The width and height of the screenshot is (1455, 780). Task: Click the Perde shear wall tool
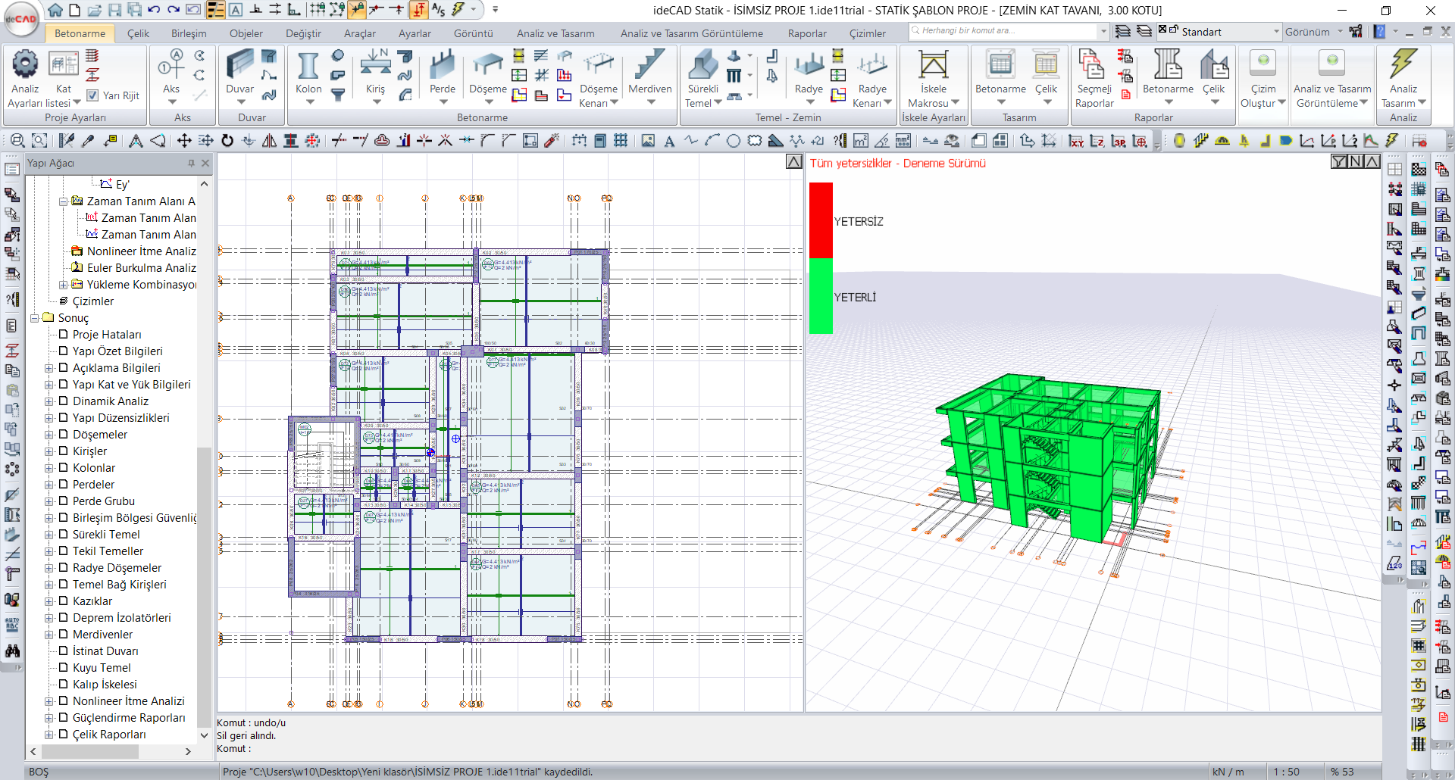coord(442,78)
